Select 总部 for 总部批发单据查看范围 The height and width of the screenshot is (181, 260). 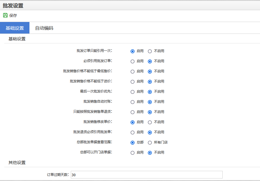coord(133,143)
